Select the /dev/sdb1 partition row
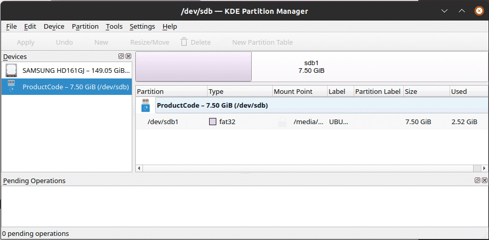The image size is (489, 240). pos(312,122)
